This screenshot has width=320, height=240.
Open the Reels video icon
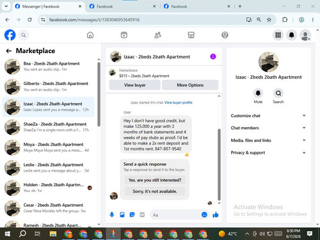click(x=124, y=35)
